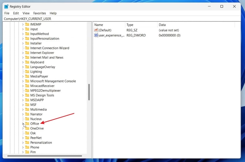Close the Registry Editor window
This screenshot has height=162, width=245.
point(234,6)
